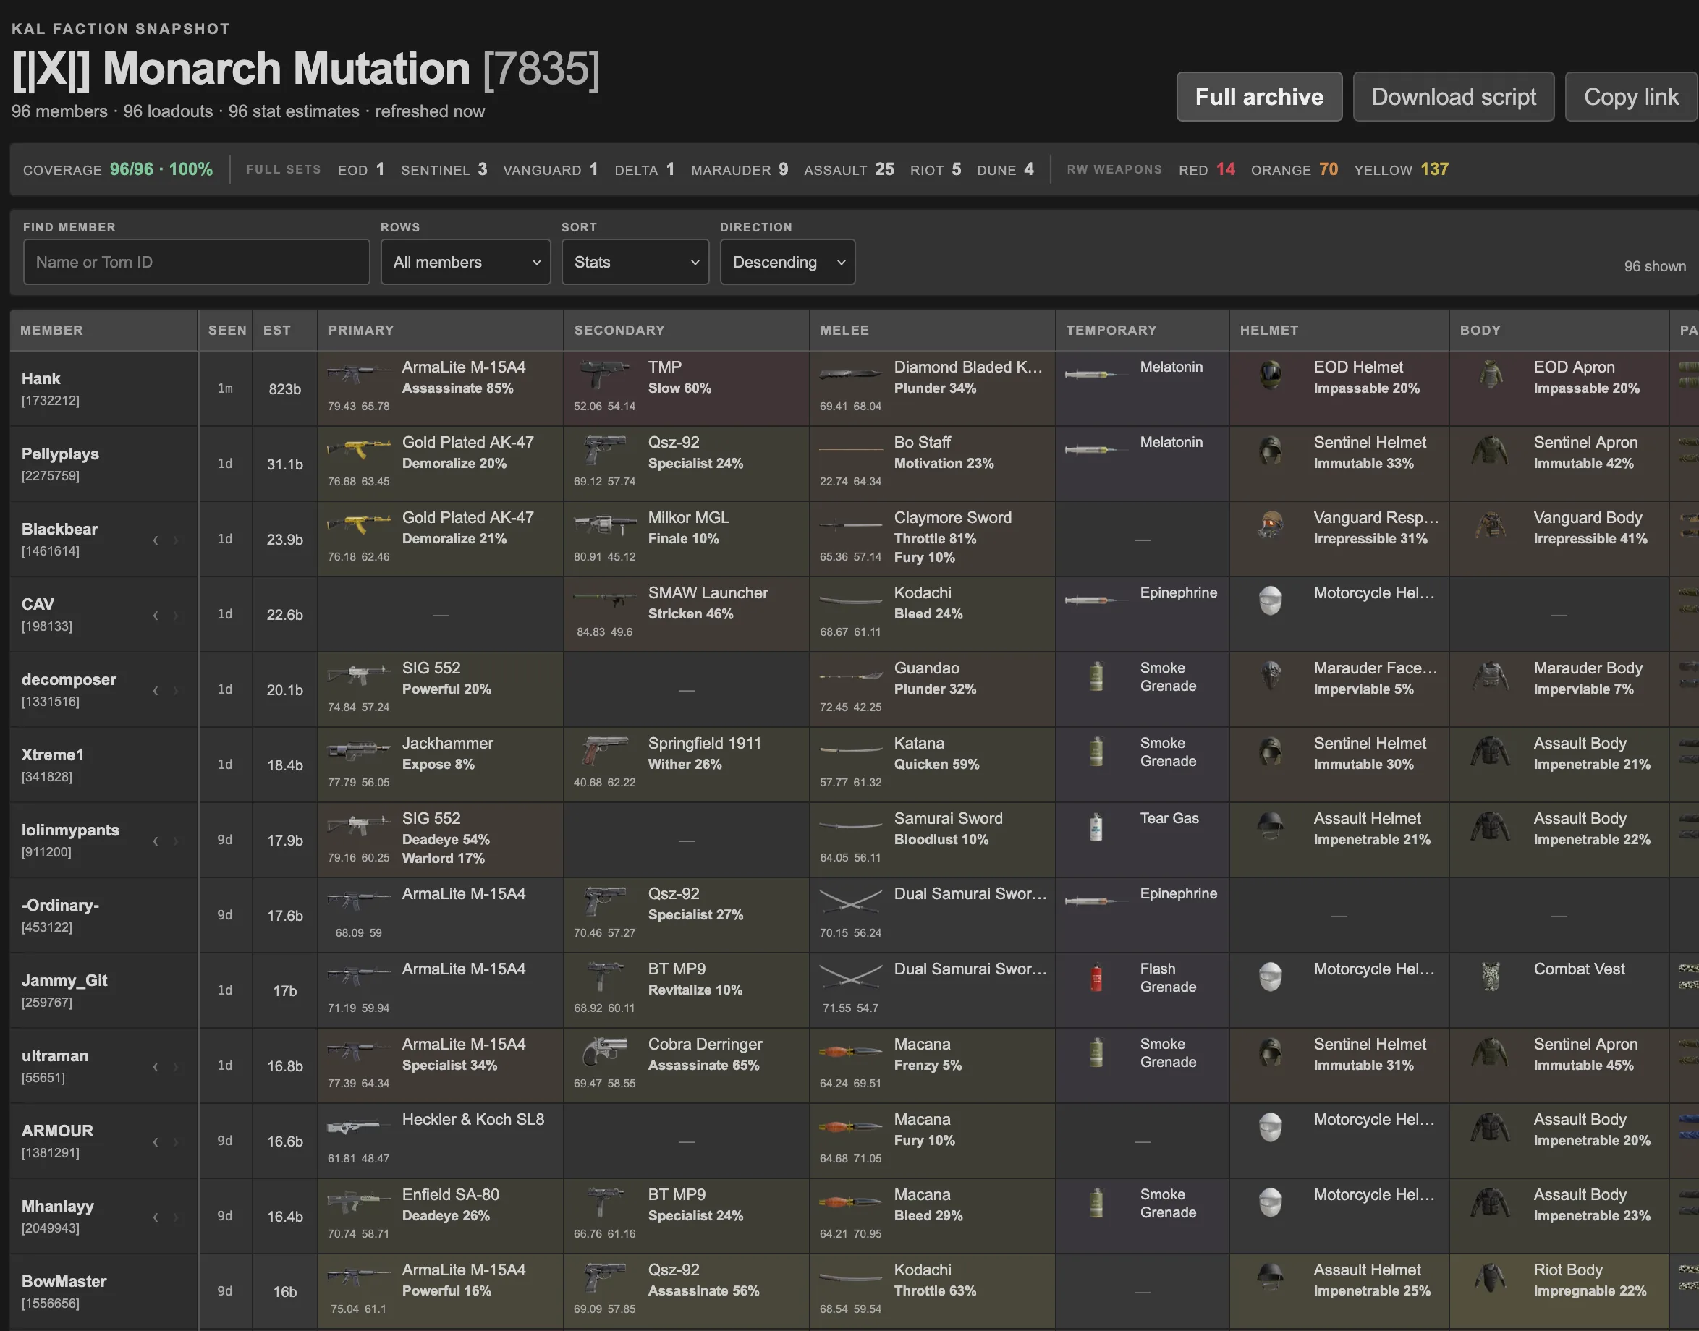
Task: Click the Copy link button
Action: pos(1631,97)
